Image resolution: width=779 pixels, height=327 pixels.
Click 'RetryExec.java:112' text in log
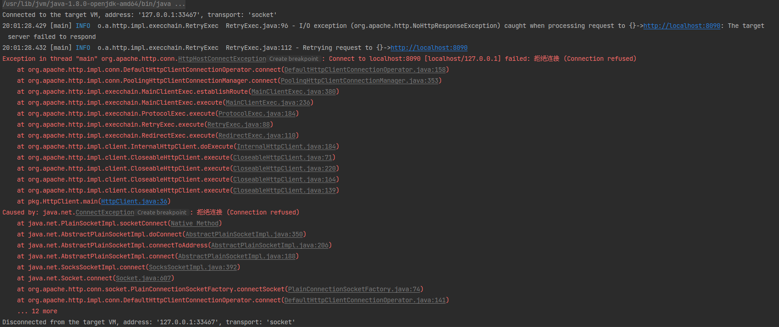(259, 48)
